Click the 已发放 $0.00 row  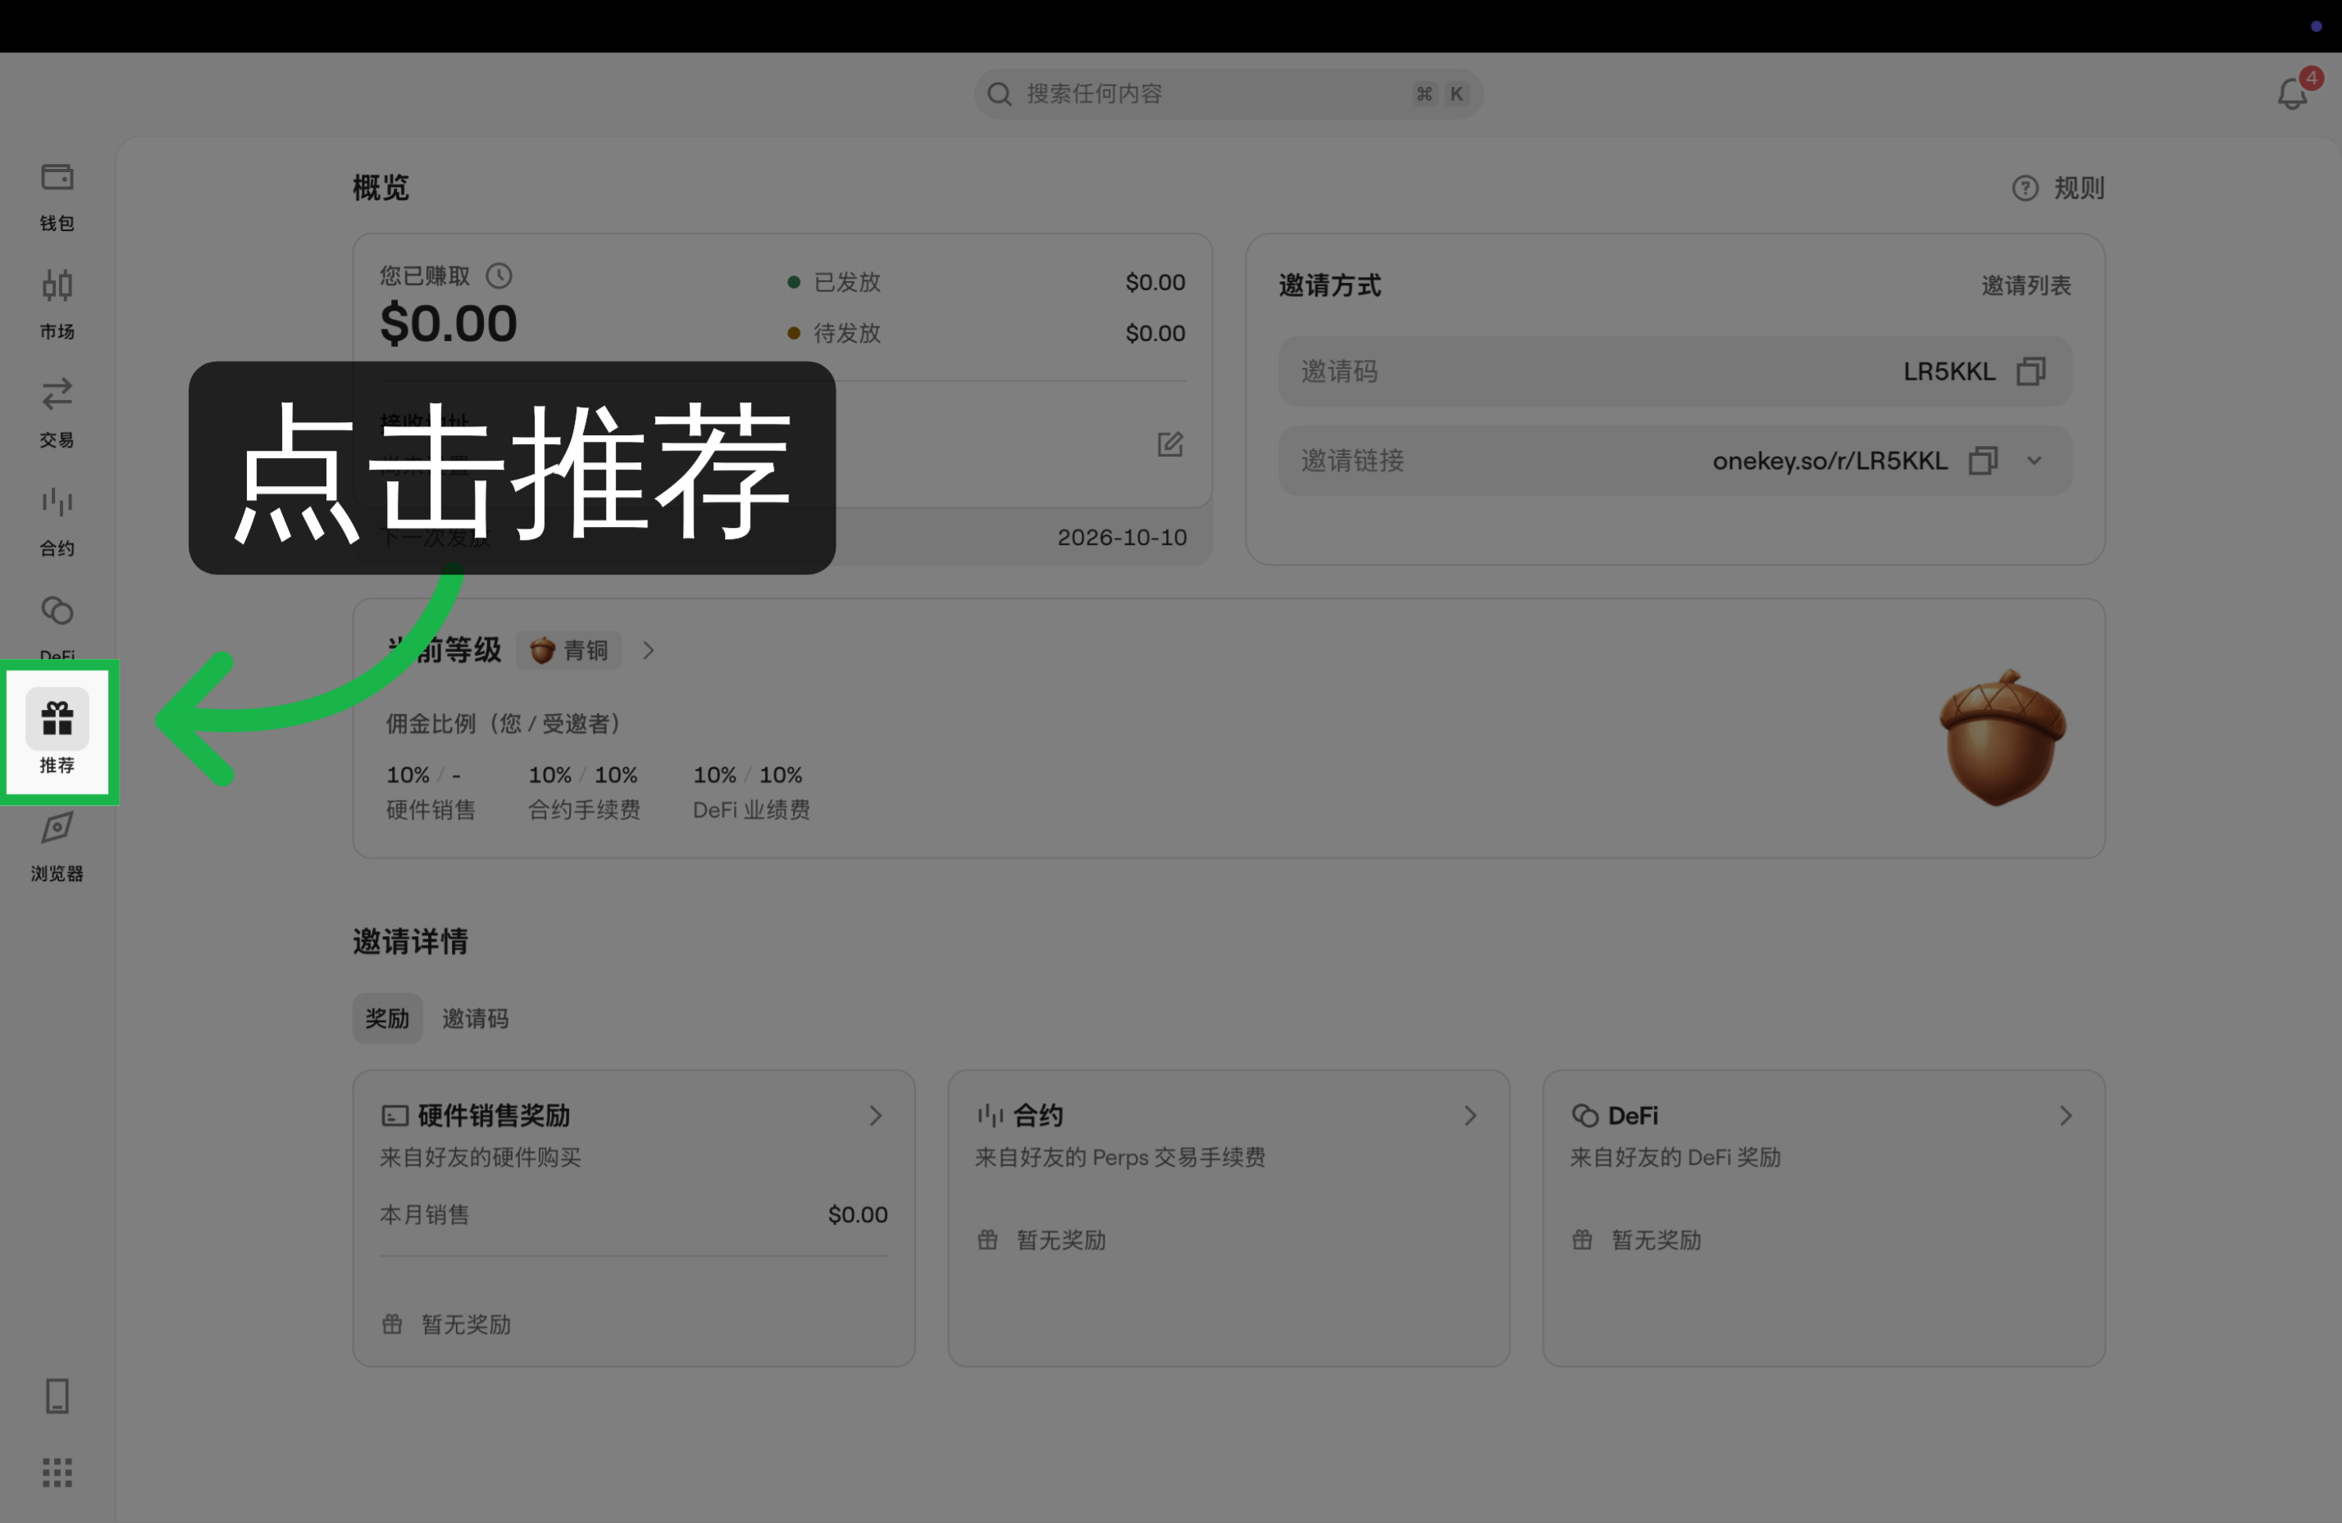pos(986,282)
